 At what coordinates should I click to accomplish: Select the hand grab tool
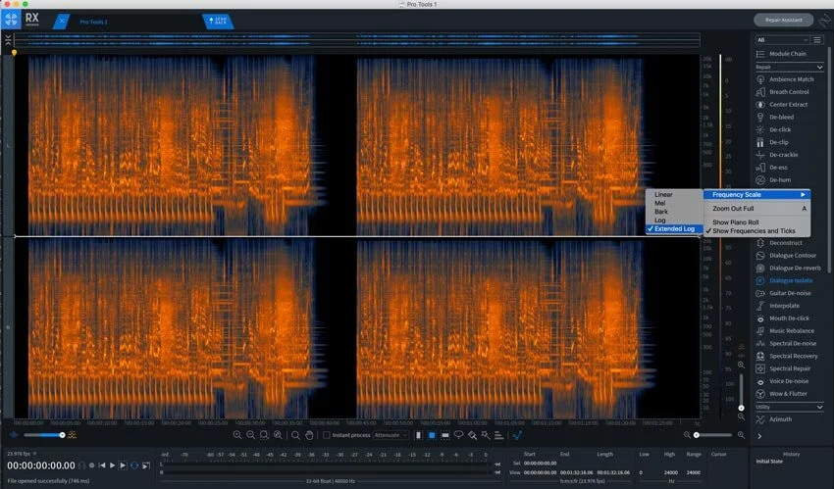click(309, 435)
